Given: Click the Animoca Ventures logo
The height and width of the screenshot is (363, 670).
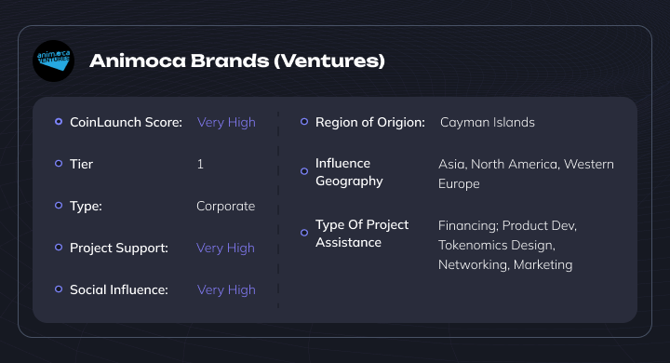Looking at the screenshot, I should point(53,60).
